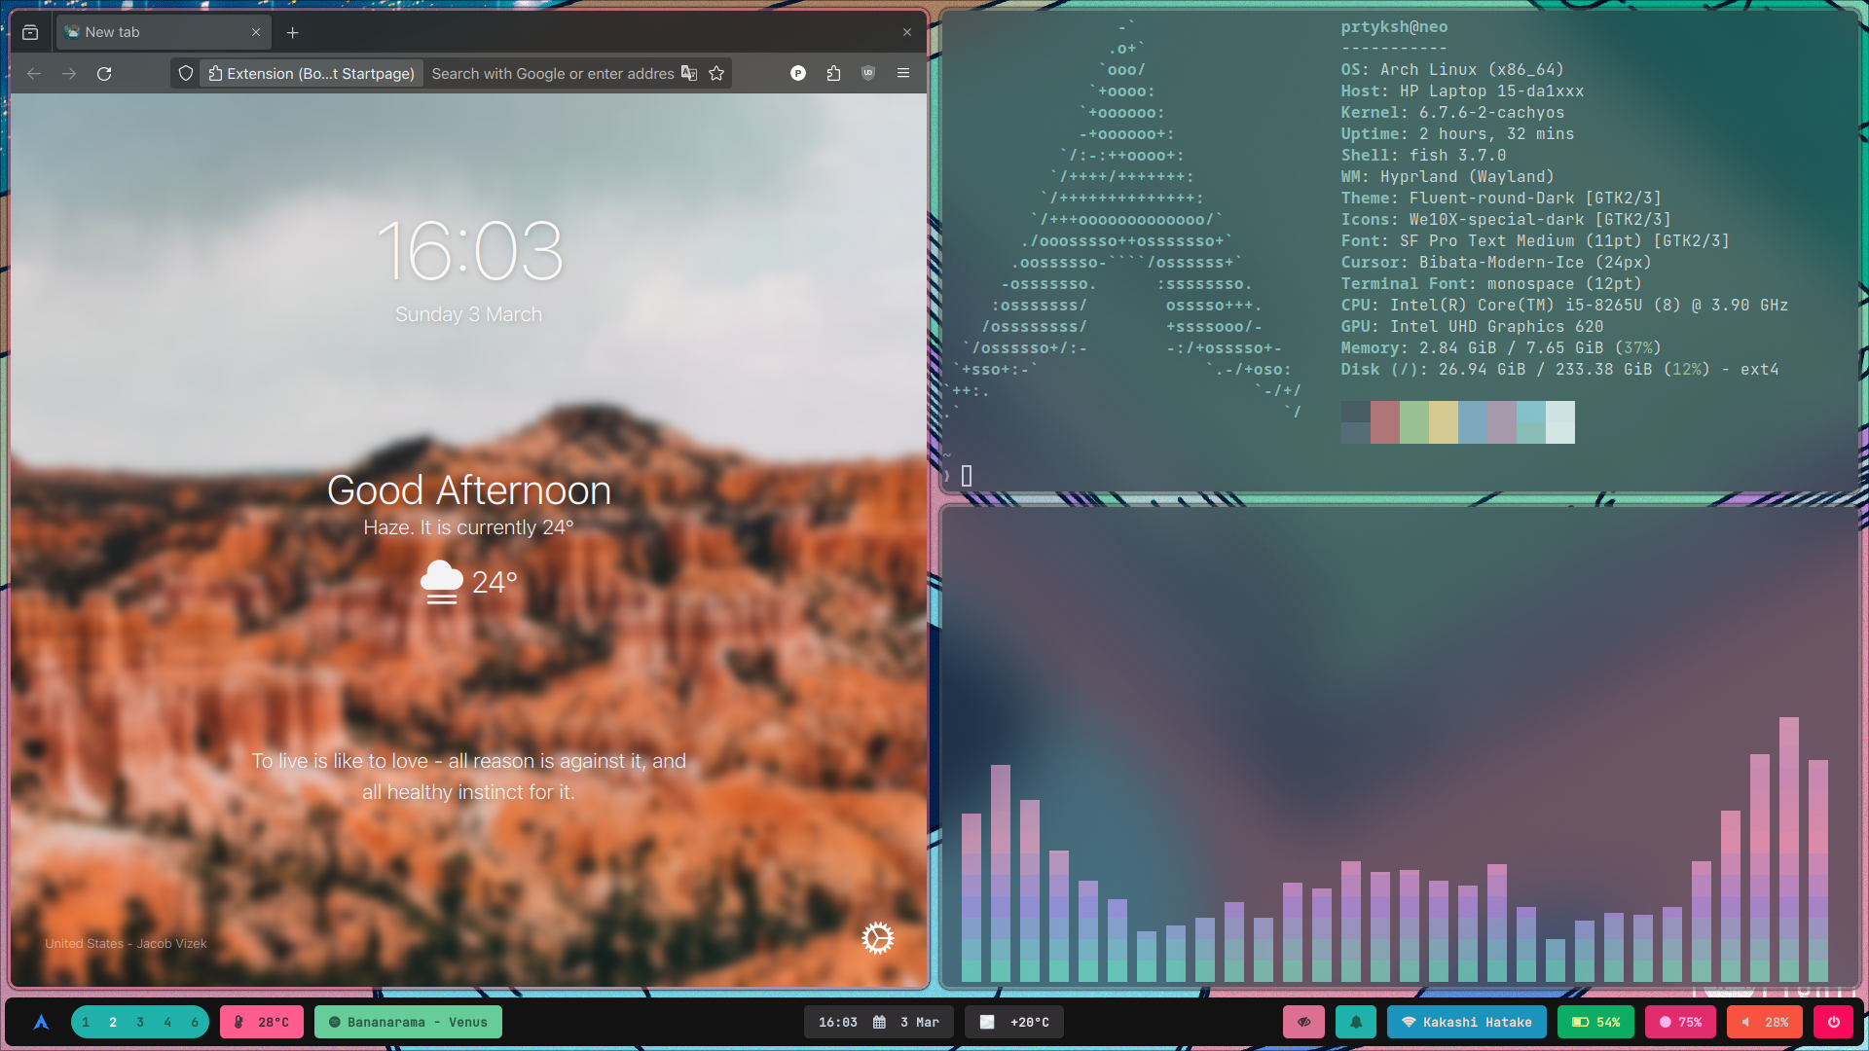Open the power menu button
This screenshot has width=1869, height=1051.
click(1834, 1022)
